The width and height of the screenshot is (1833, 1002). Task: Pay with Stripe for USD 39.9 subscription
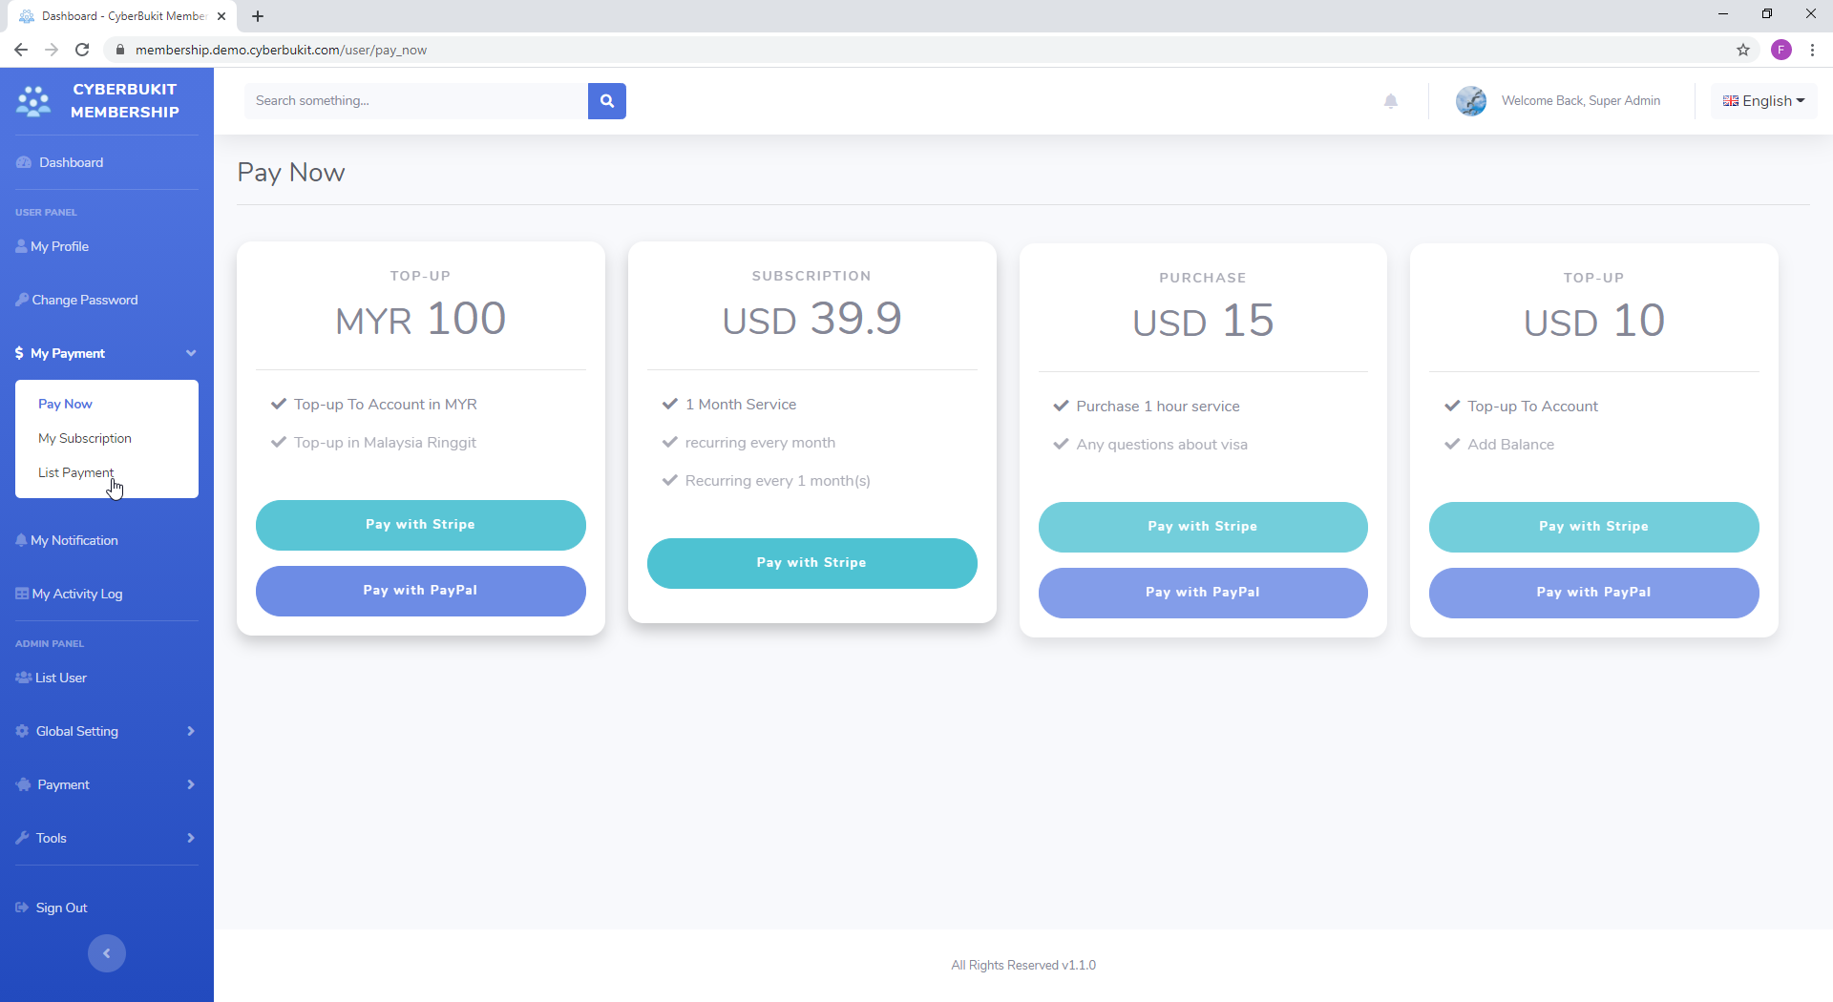click(x=811, y=563)
